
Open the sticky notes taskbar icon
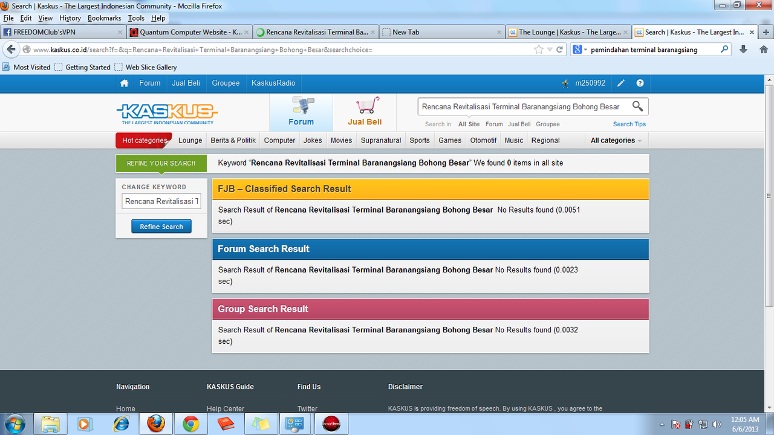pyautogui.click(x=261, y=424)
